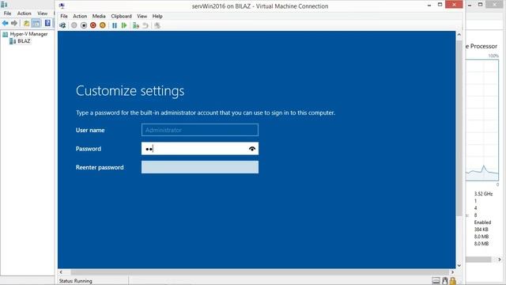The height and width of the screenshot is (285, 506).
Task: Click the VM Connection title bar icon
Action: (x=62, y=6)
